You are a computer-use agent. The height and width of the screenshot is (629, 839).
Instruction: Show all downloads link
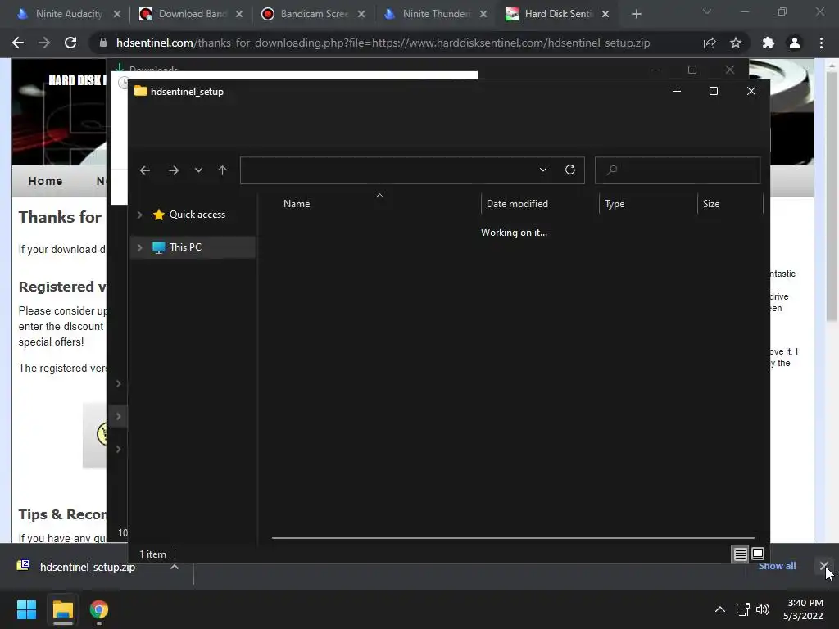777,566
